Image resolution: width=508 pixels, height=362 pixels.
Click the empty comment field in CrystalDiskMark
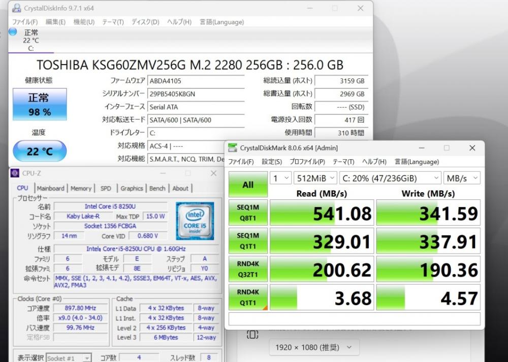point(355,319)
